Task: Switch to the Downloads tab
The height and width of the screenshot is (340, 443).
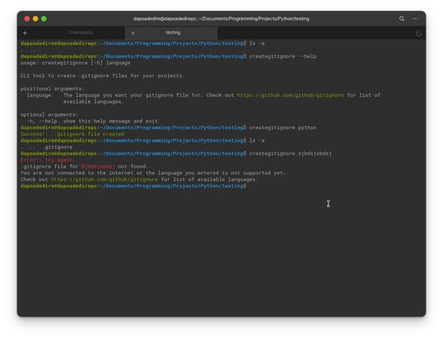Action: point(81,33)
